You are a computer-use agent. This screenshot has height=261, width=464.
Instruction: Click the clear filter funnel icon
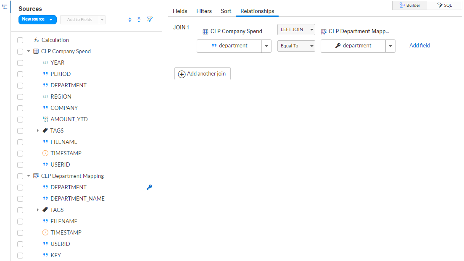(x=150, y=19)
